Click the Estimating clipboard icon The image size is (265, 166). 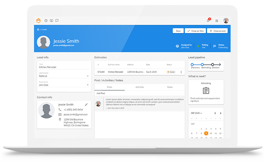206,91
